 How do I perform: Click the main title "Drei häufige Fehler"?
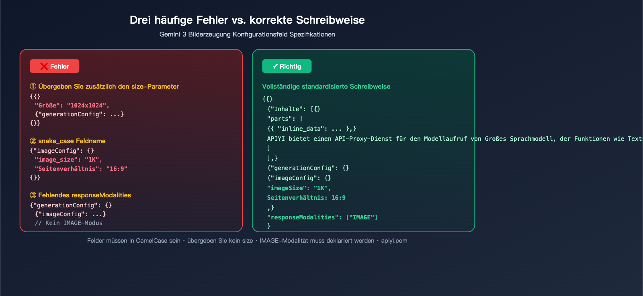(247, 20)
